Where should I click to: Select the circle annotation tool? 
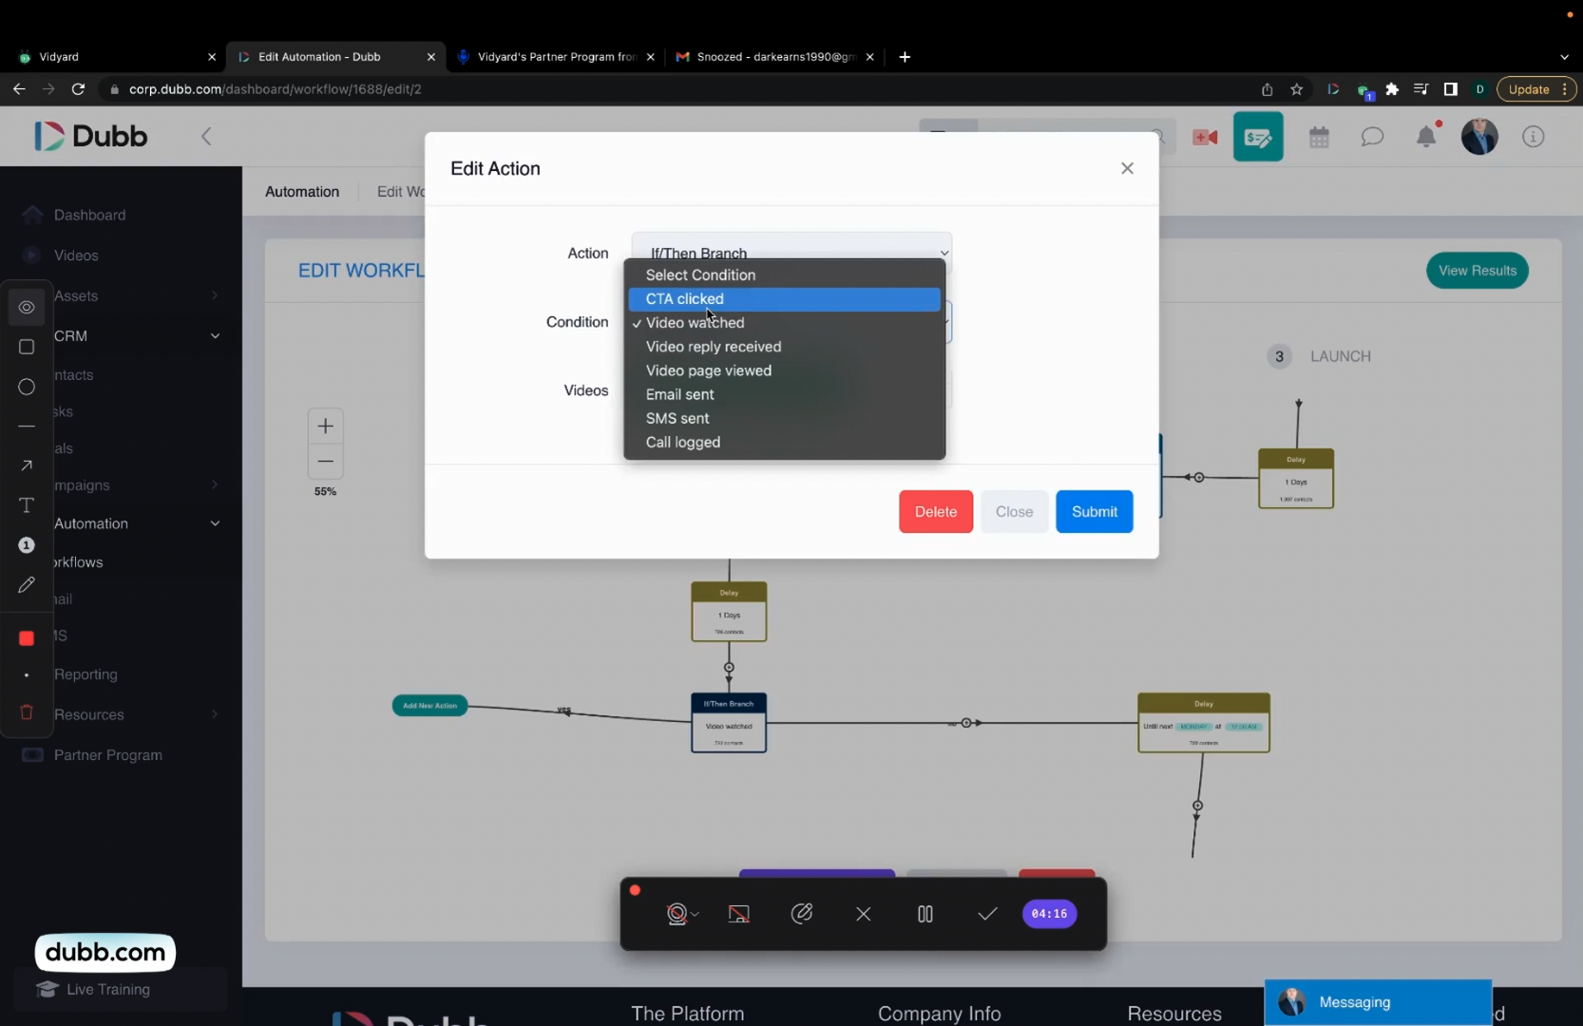[27, 387]
